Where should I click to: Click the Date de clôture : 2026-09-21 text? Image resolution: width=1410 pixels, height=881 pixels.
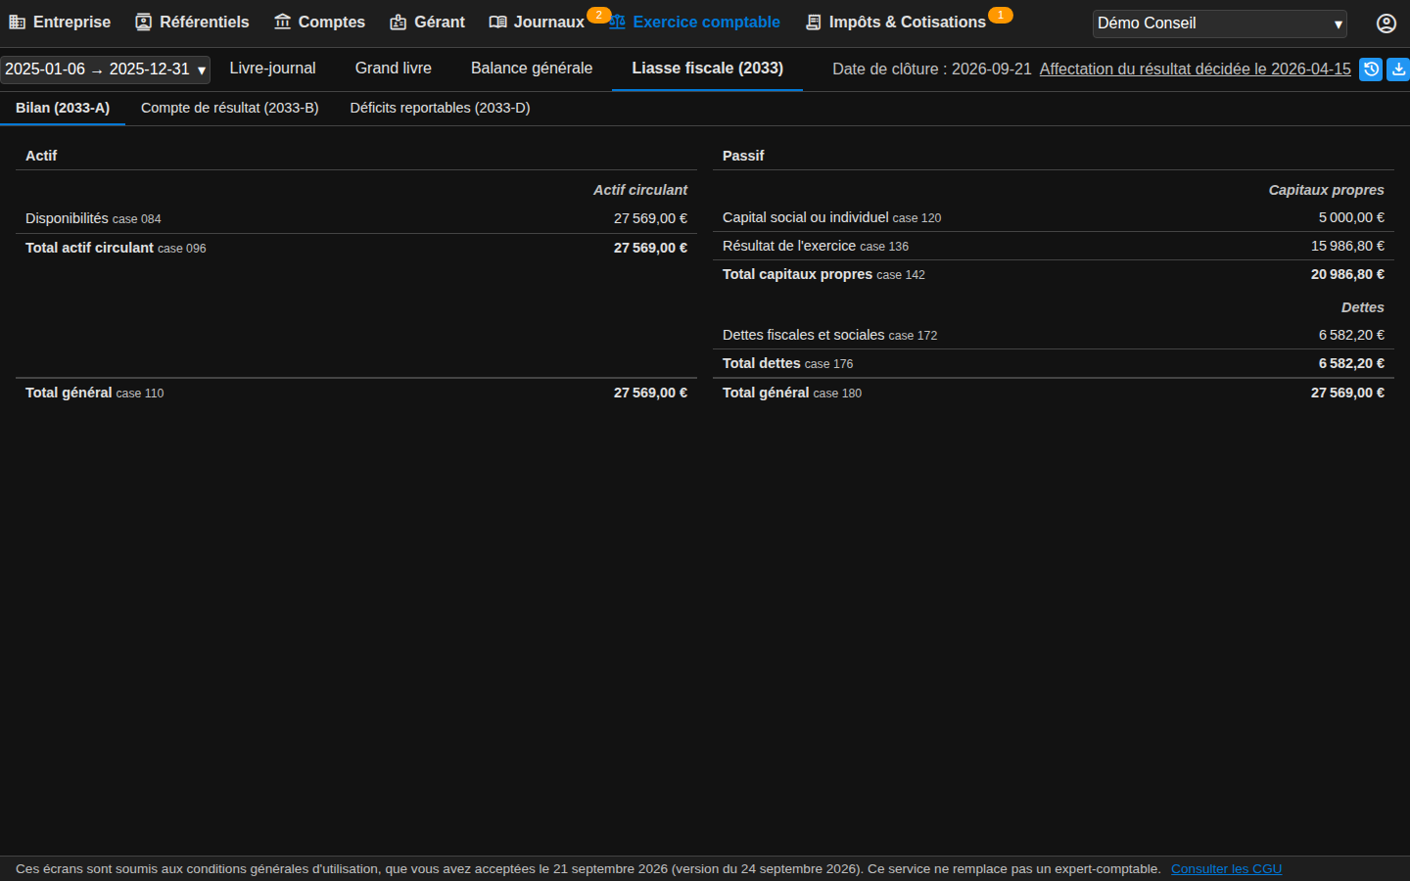coord(932,70)
